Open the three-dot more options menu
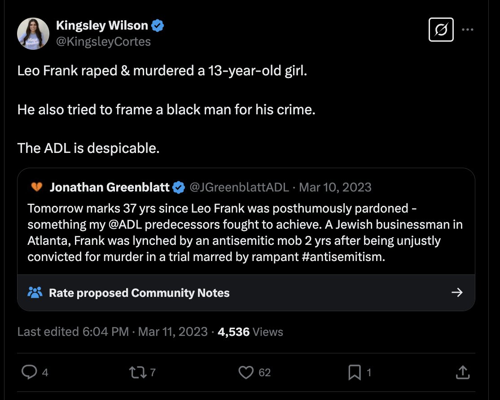The height and width of the screenshot is (400, 500). coord(468,30)
